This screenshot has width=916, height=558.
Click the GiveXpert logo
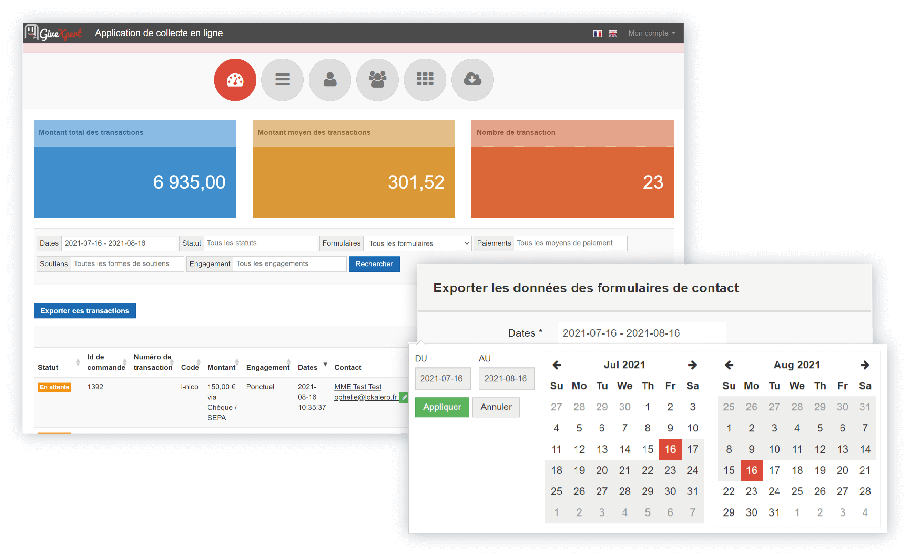[54, 33]
